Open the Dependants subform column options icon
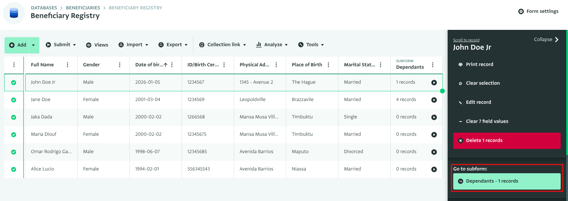This screenshot has height=201, width=568. (433, 65)
